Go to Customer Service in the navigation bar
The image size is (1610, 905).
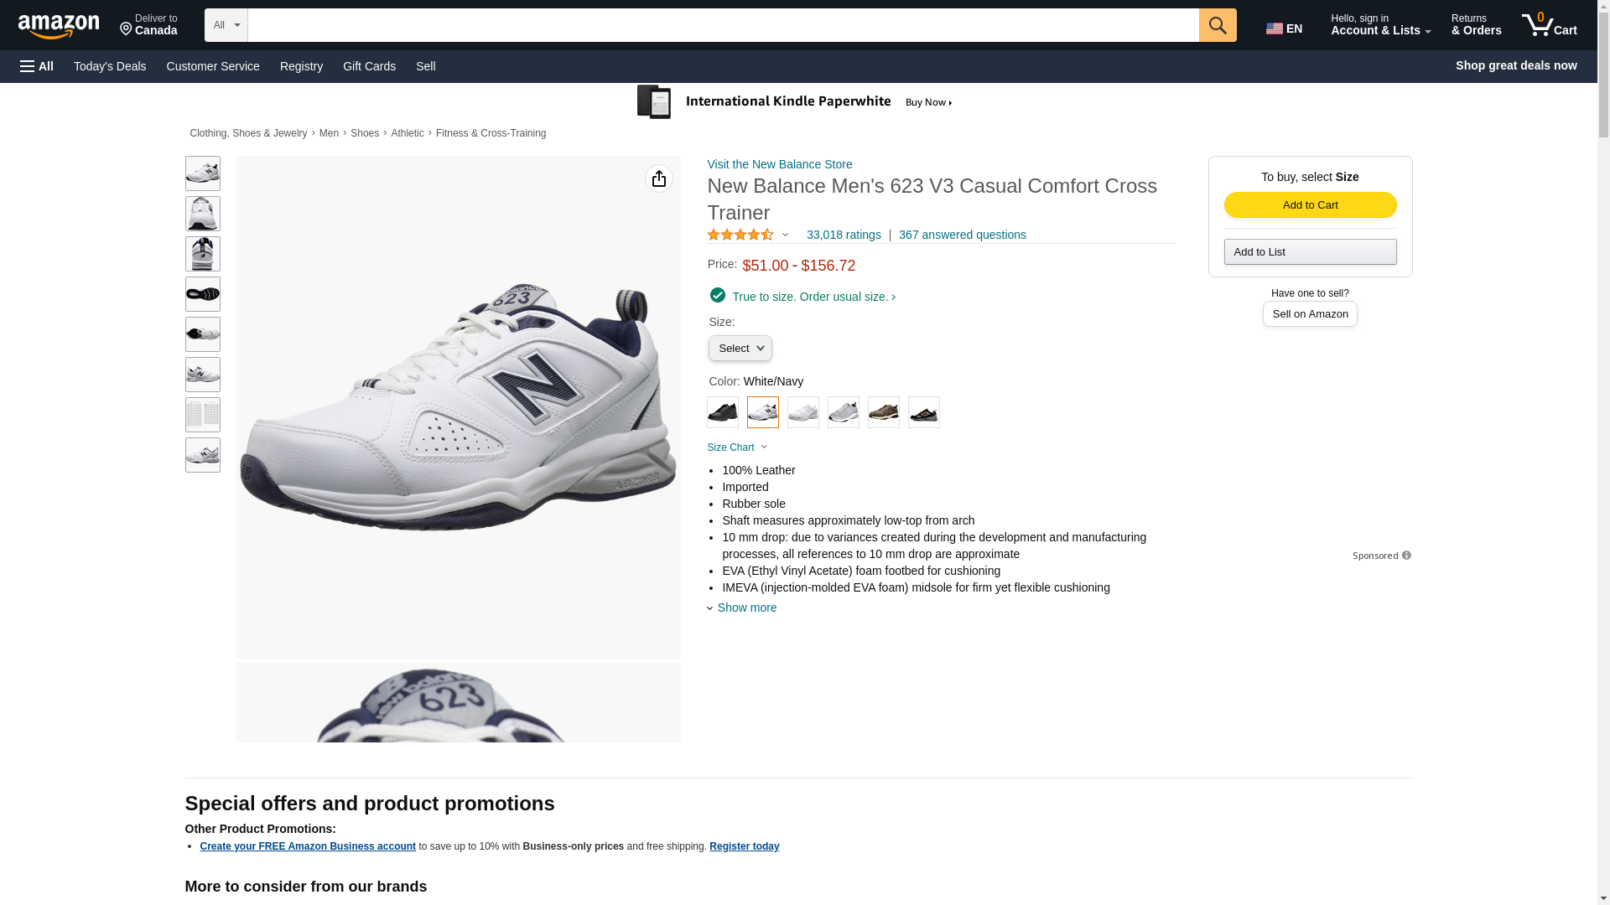[213, 66]
